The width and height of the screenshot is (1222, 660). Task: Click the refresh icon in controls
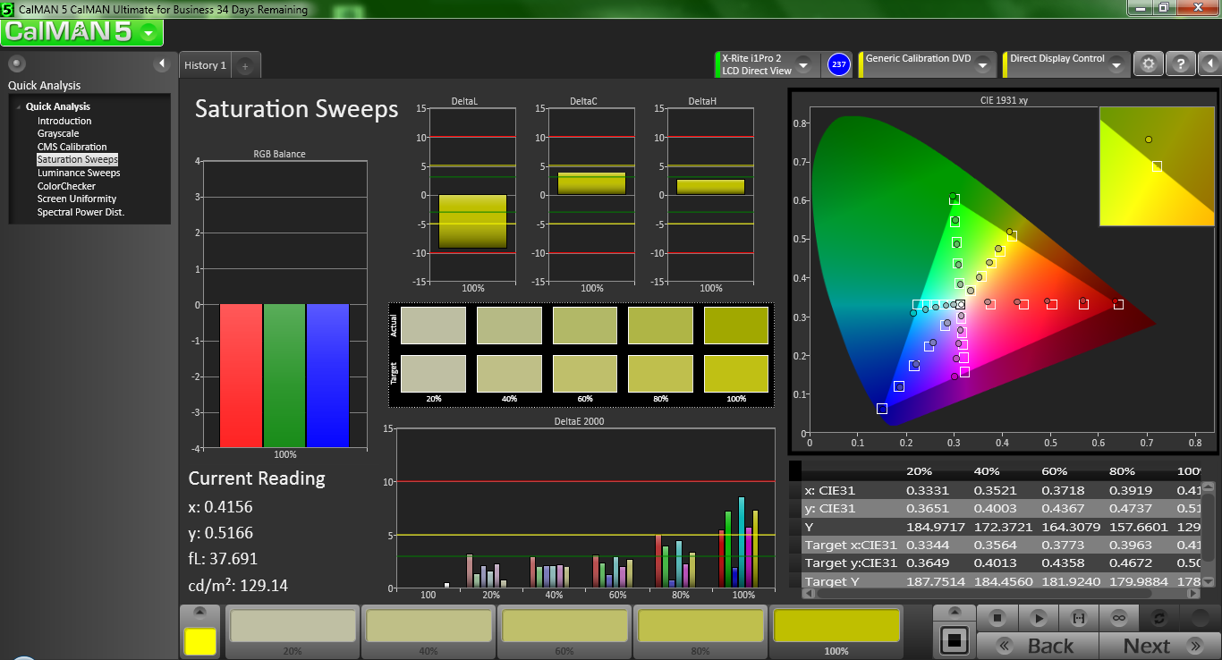(1159, 618)
